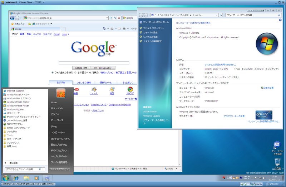Click the help question mark in System window
The image size is (286, 187).
pos(280,20)
